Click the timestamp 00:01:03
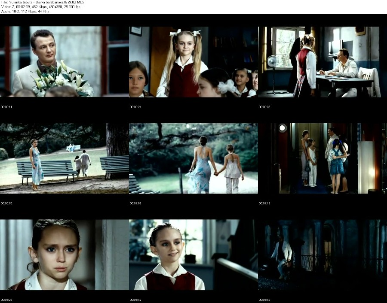 [135, 203]
